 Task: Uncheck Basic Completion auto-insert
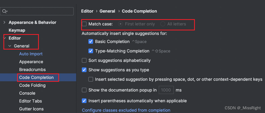91,42
